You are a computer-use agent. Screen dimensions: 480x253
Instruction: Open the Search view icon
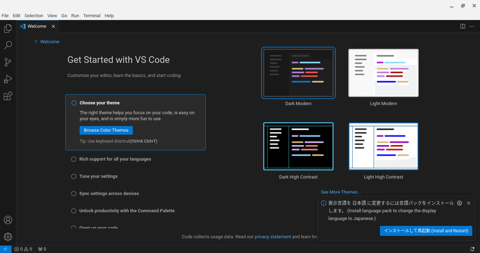click(8, 46)
